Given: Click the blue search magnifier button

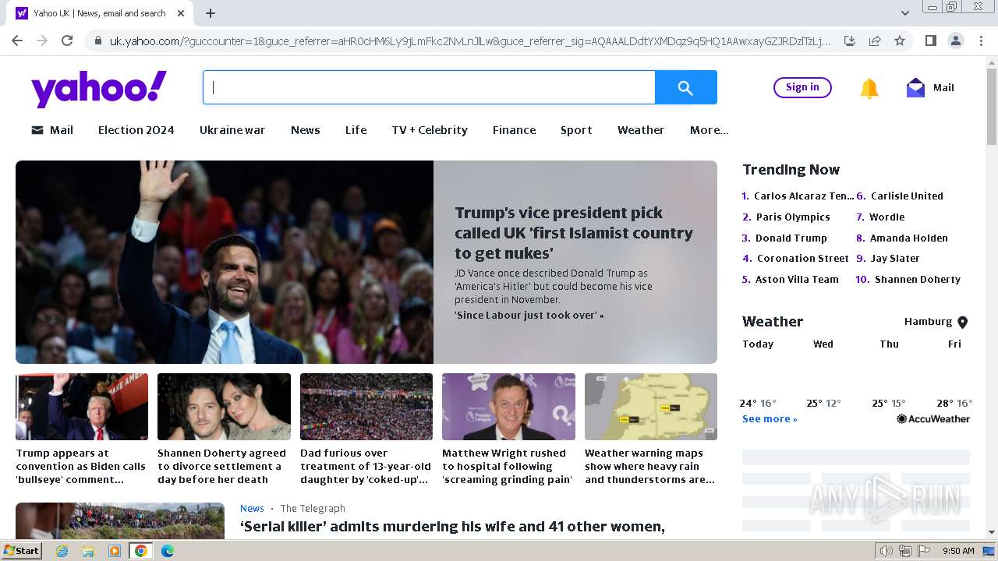Looking at the screenshot, I should tap(685, 87).
